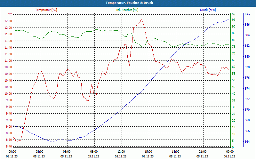
Task: Click the 03:00 time axis label
Action: [x=39, y=151]
